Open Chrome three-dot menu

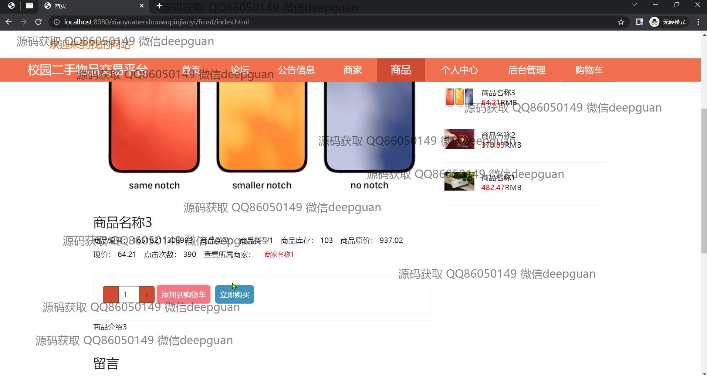tap(698, 22)
